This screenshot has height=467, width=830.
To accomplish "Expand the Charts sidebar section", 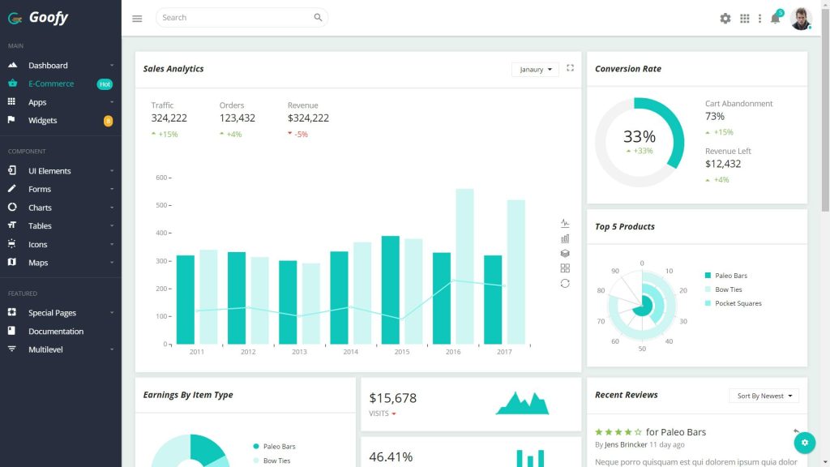I will point(39,207).
